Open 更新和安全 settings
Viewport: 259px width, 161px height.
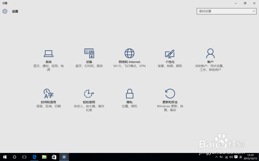(170, 97)
